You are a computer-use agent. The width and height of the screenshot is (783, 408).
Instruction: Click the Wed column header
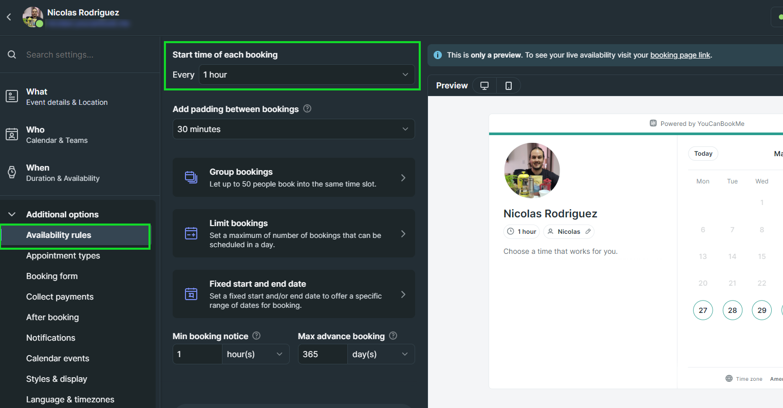click(x=762, y=181)
